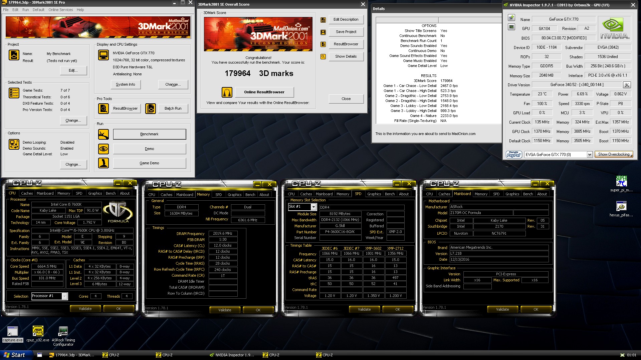
Task: Open the Run menu in 3DMark2001
Action: point(25,10)
